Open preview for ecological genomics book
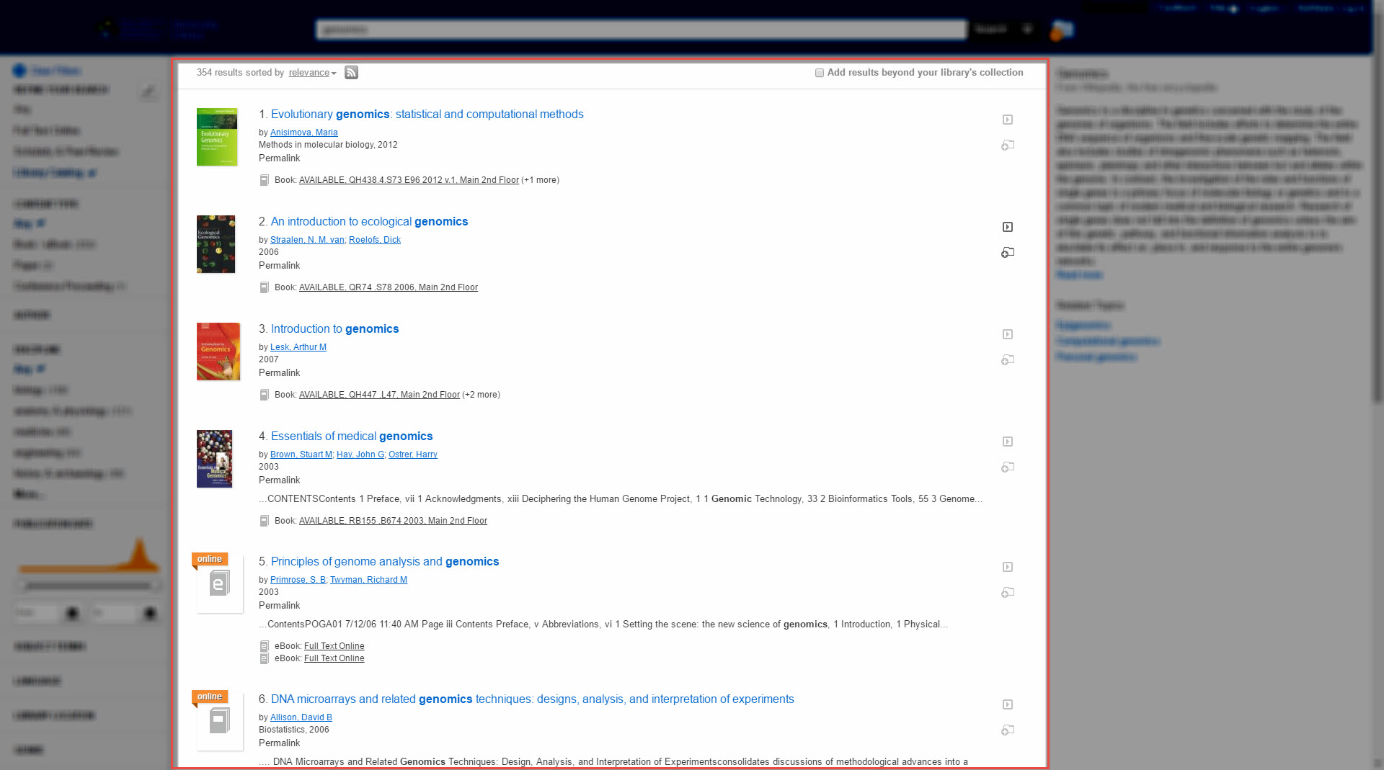1384x770 pixels. 1008,227
